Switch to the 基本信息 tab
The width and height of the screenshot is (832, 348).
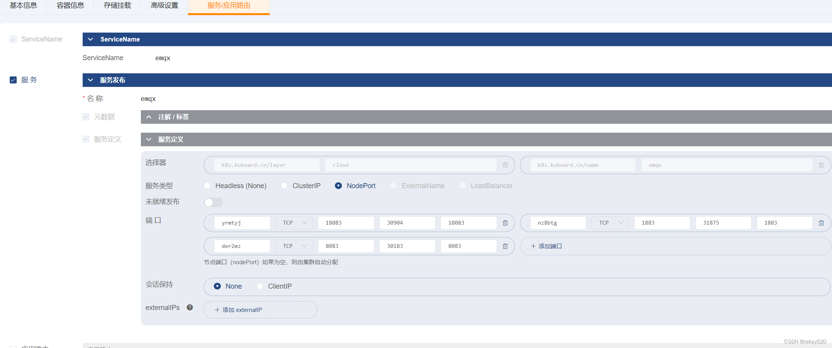23,6
